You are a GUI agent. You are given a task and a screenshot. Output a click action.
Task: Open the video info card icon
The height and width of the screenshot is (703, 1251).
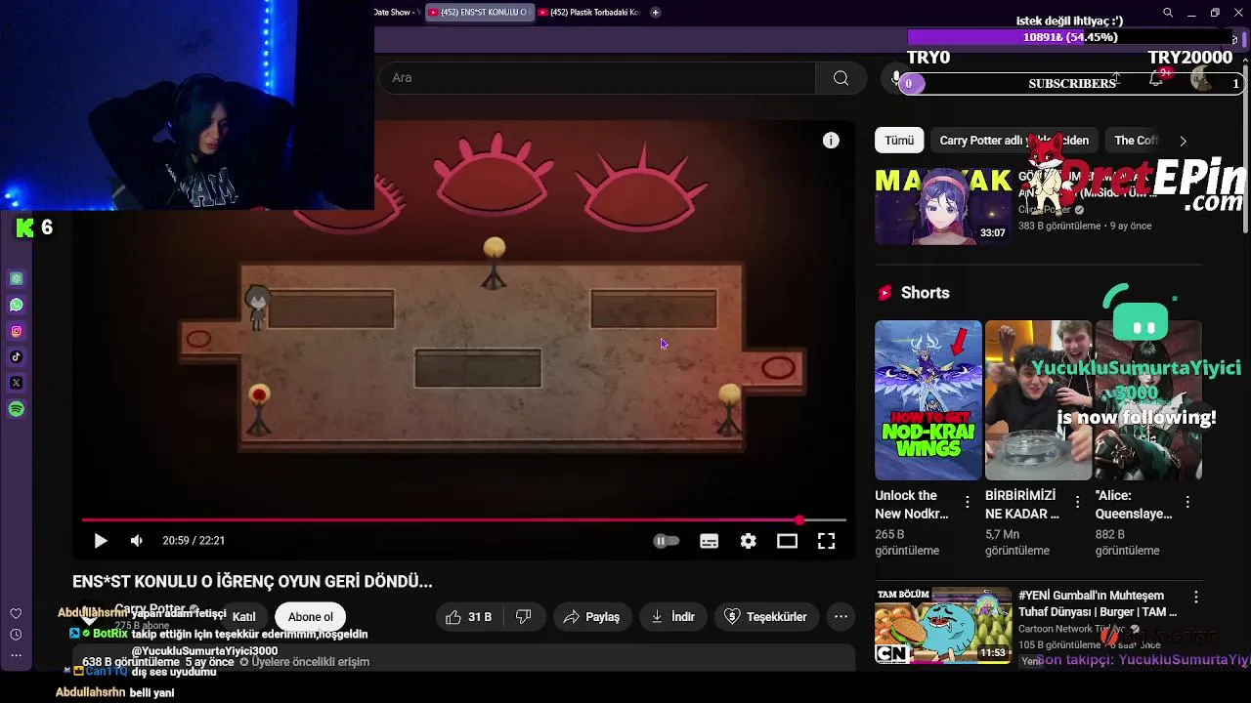(x=831, y=141)
